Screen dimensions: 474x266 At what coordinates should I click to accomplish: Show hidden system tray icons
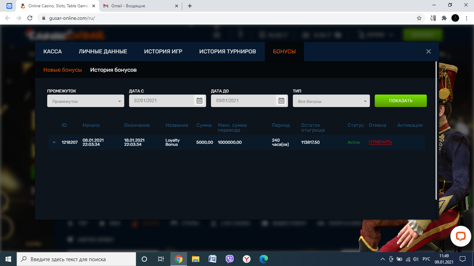click(383, 259)
